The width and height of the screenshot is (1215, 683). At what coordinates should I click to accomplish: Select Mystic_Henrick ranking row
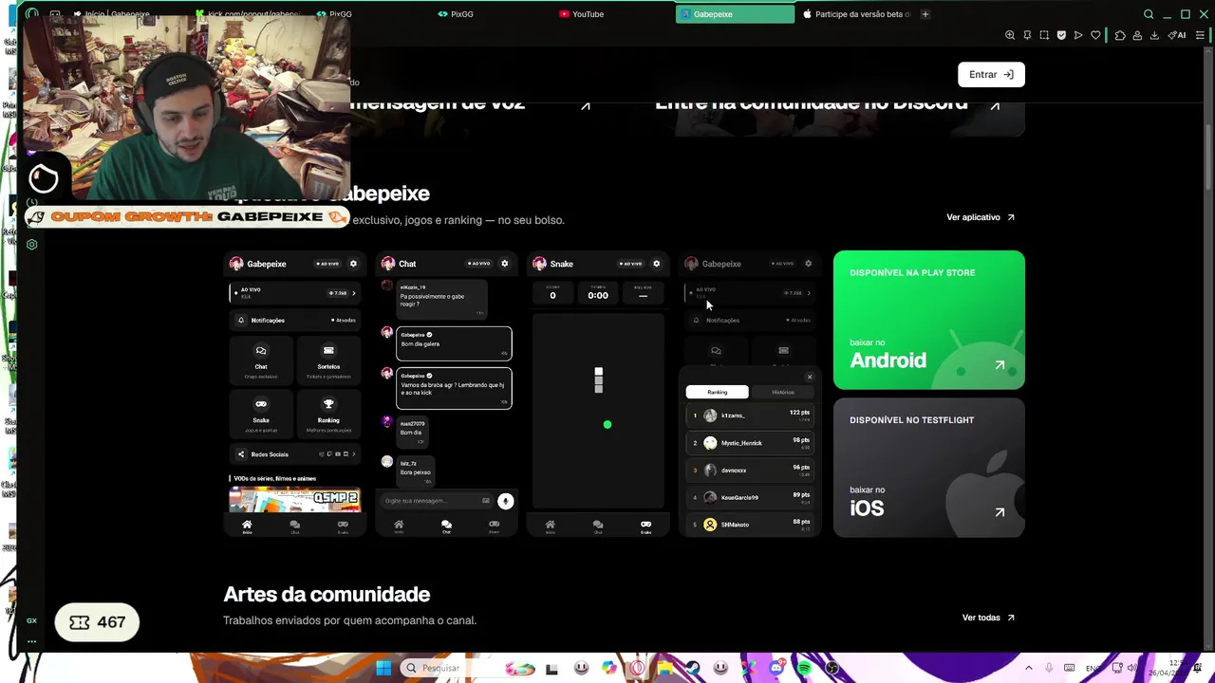click(x=750, y=443)
